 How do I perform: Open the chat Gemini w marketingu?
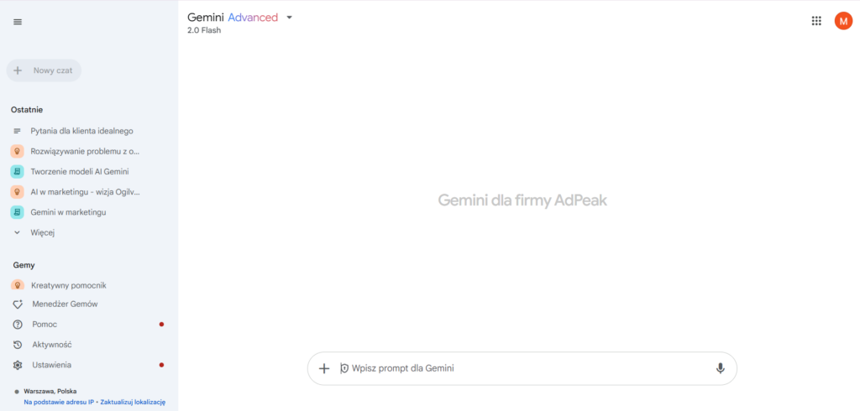click(x=69, y=212)
